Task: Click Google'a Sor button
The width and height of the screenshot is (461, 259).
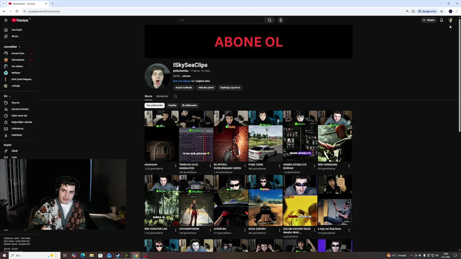Action: pos(427,11)
